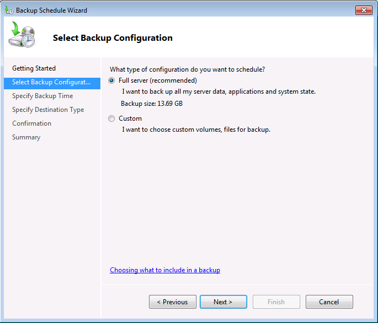Proceed with the Next button
Image resolution: width=378 pixels, height=323 pixels.
(x=223, y=302)
